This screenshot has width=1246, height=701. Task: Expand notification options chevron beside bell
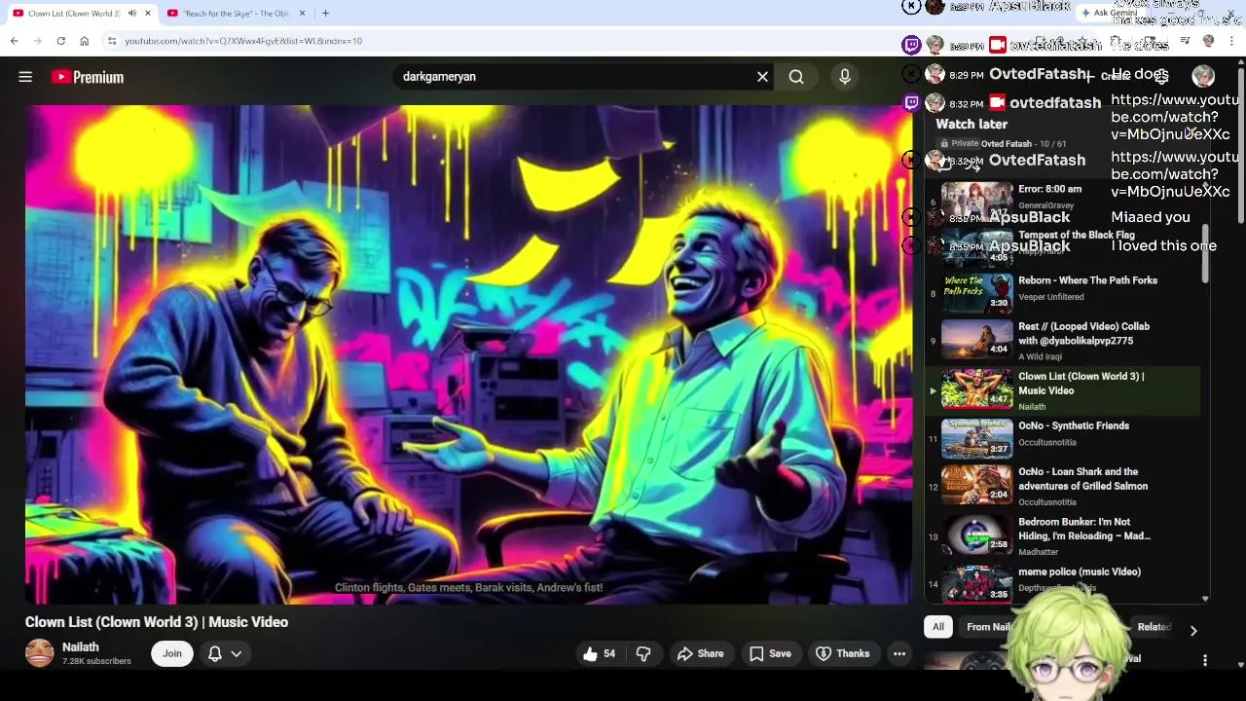tap(237, 654)
